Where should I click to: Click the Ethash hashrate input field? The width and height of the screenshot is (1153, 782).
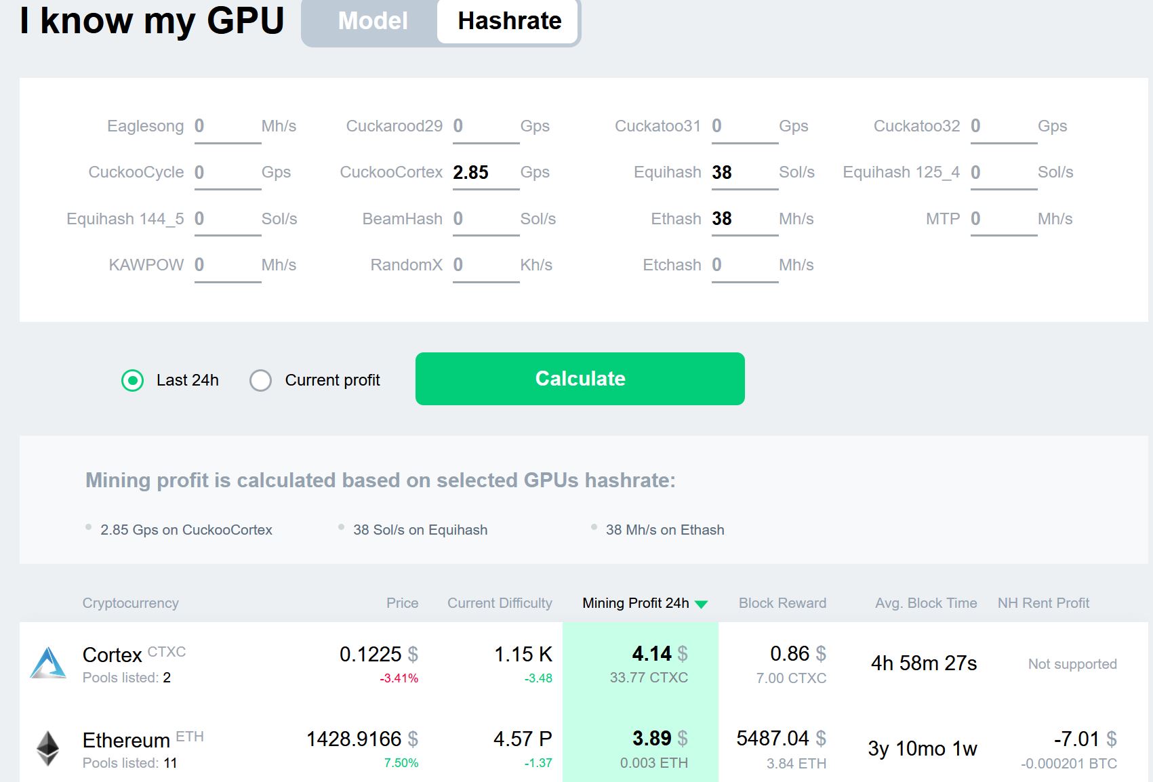pyautogui.click(x=744, y=219)
